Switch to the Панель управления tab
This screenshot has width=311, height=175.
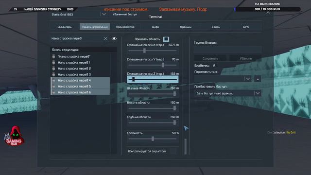[x=95, y=27]
